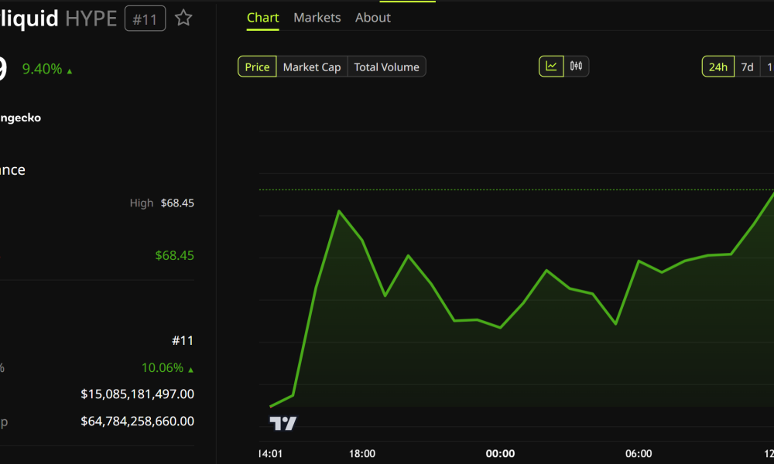Click the 18:00 time axis label
774x464 pixels.
coord(362,454)
